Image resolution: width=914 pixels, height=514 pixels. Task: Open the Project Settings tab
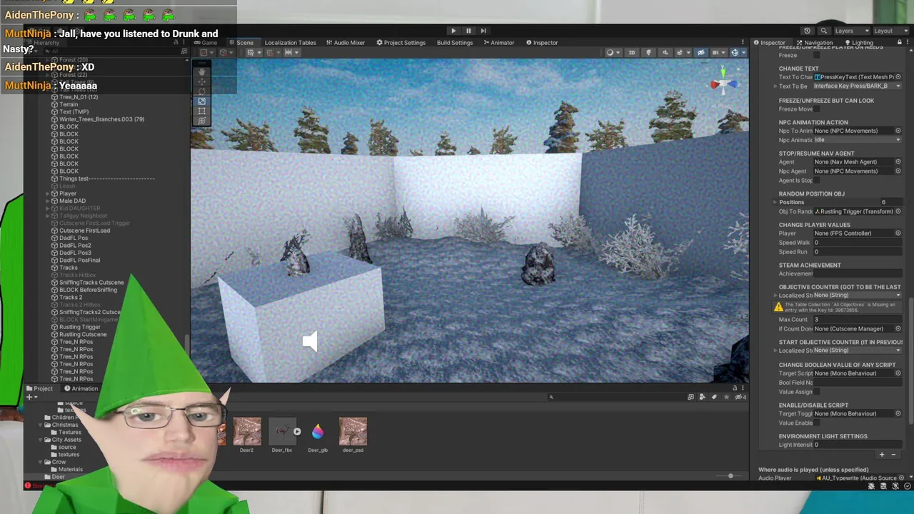(401, 43)
